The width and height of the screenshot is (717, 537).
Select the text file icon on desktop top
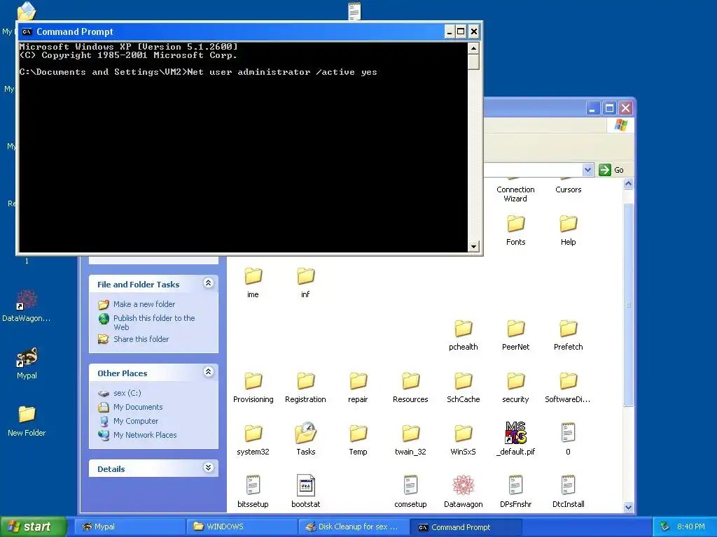(354, 10)
